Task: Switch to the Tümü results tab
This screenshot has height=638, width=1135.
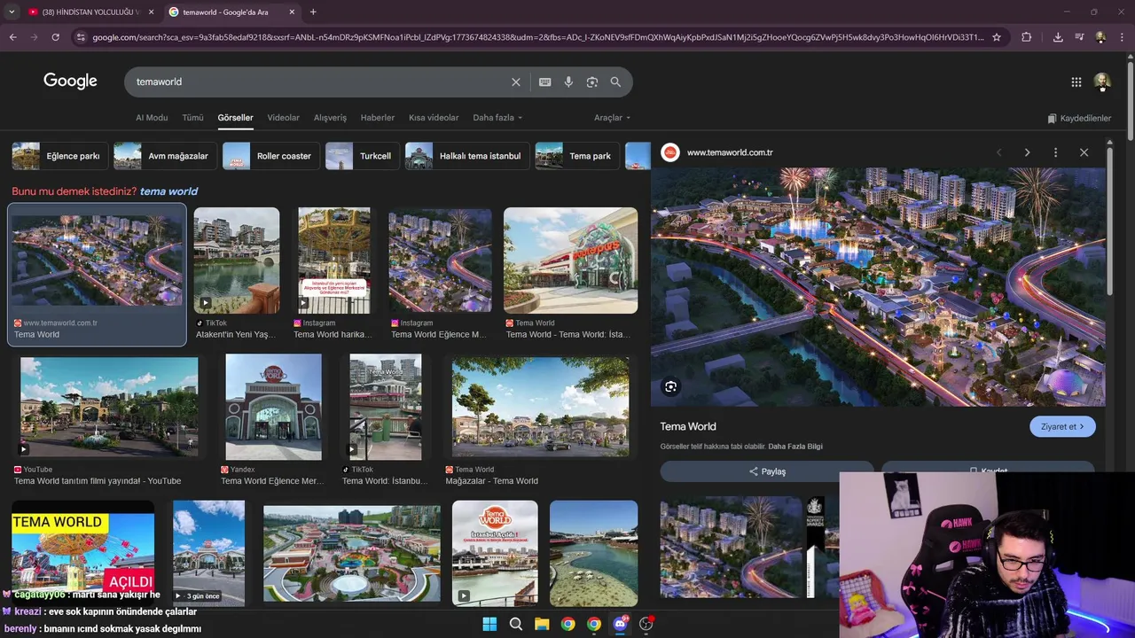Action: pyautogui.click(x=192, y=118)
